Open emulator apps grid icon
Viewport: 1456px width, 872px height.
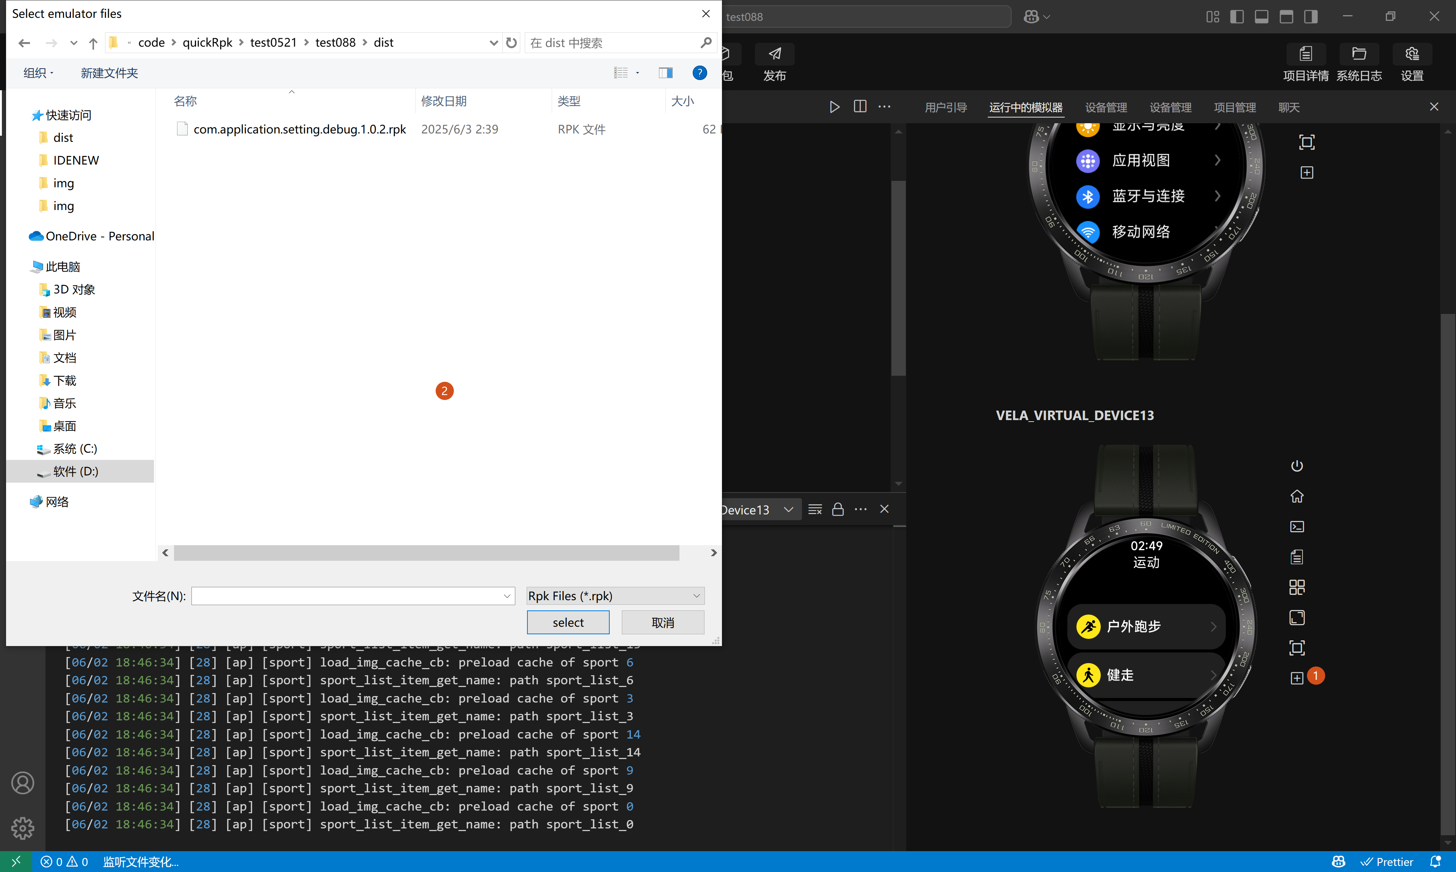click(x=1297, y=588)
